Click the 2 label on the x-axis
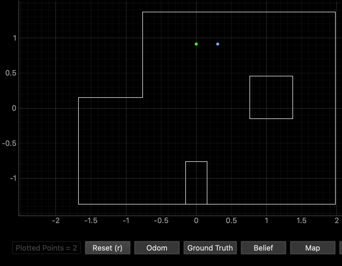This screenshot has width=342, height=266. (x=337, y=221)
